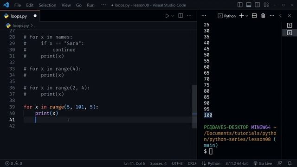Start Go Live server
This screenshot has width=297, height=167.
263,163
